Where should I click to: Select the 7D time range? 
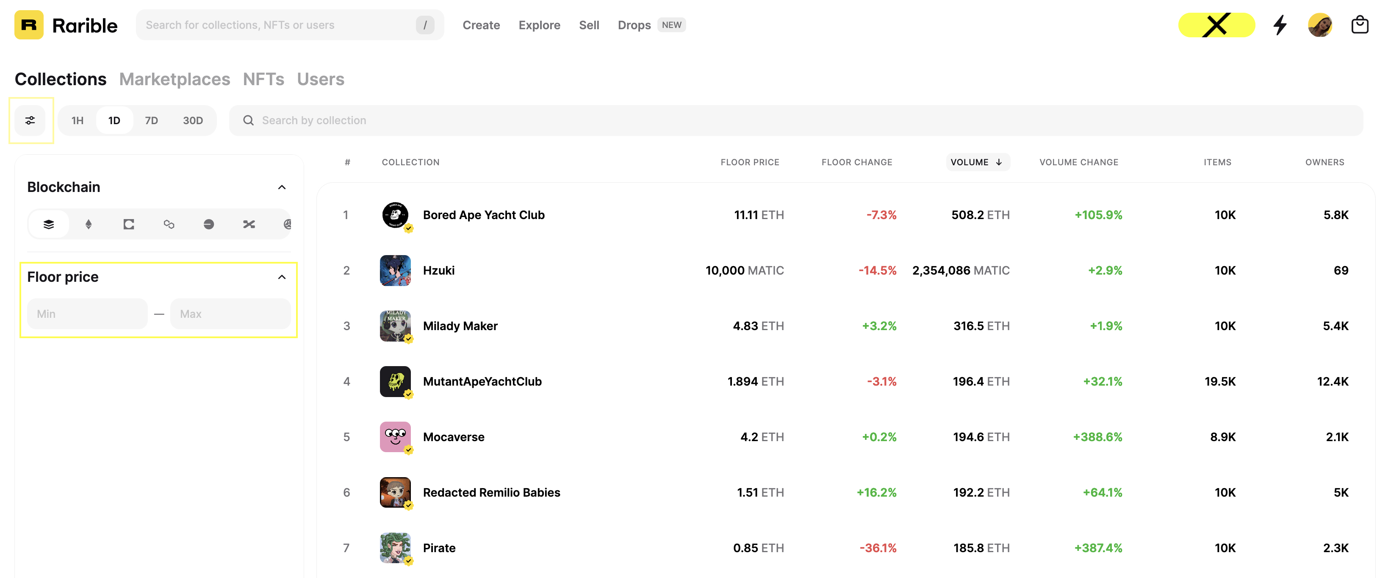(x=151, y=120)
